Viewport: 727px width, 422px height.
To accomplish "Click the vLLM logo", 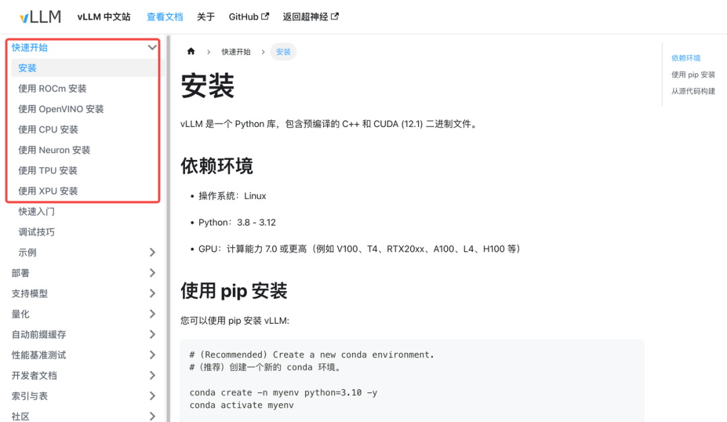I will 40,17.
